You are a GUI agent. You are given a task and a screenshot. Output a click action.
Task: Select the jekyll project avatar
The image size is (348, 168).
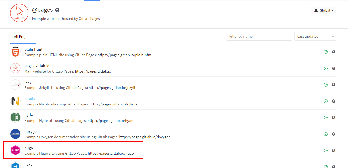pyautogui.click(x=15, y=85)
